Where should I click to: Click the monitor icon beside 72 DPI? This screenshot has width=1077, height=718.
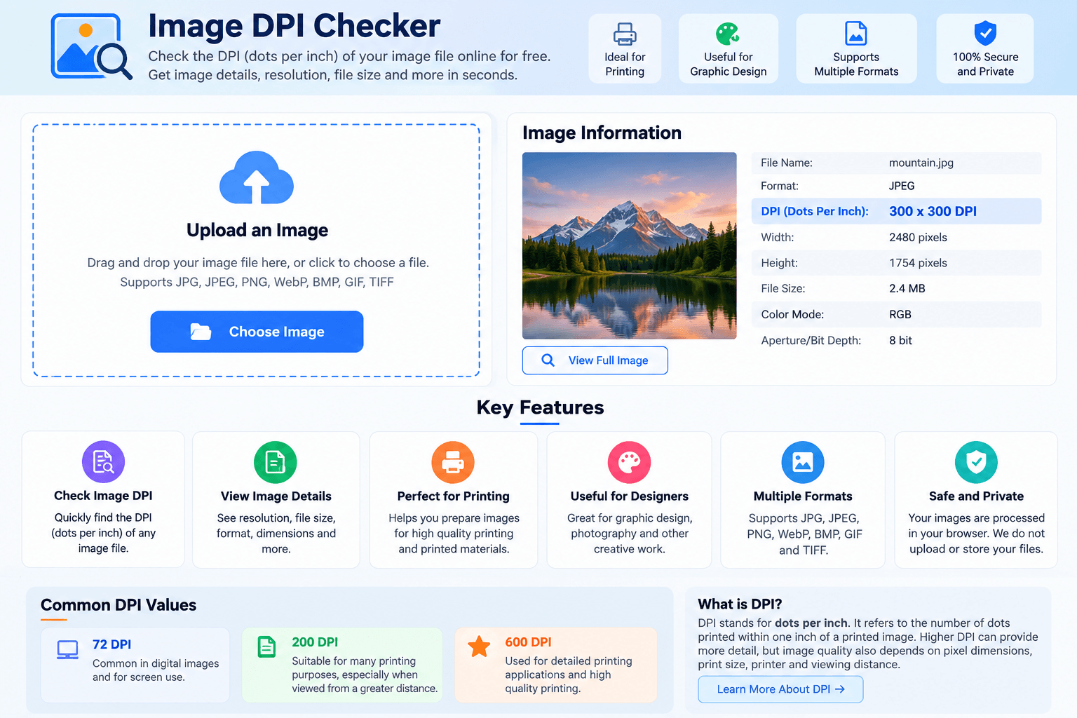(x=68, y=650)
